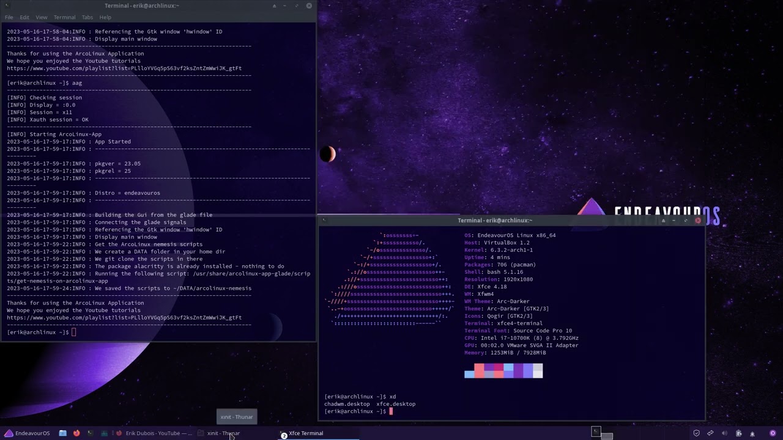Launch the file manager from the panel
Image resolution: width=783 pixels, height=440 pixels.
pyautogui.click(x=62, y=433)
